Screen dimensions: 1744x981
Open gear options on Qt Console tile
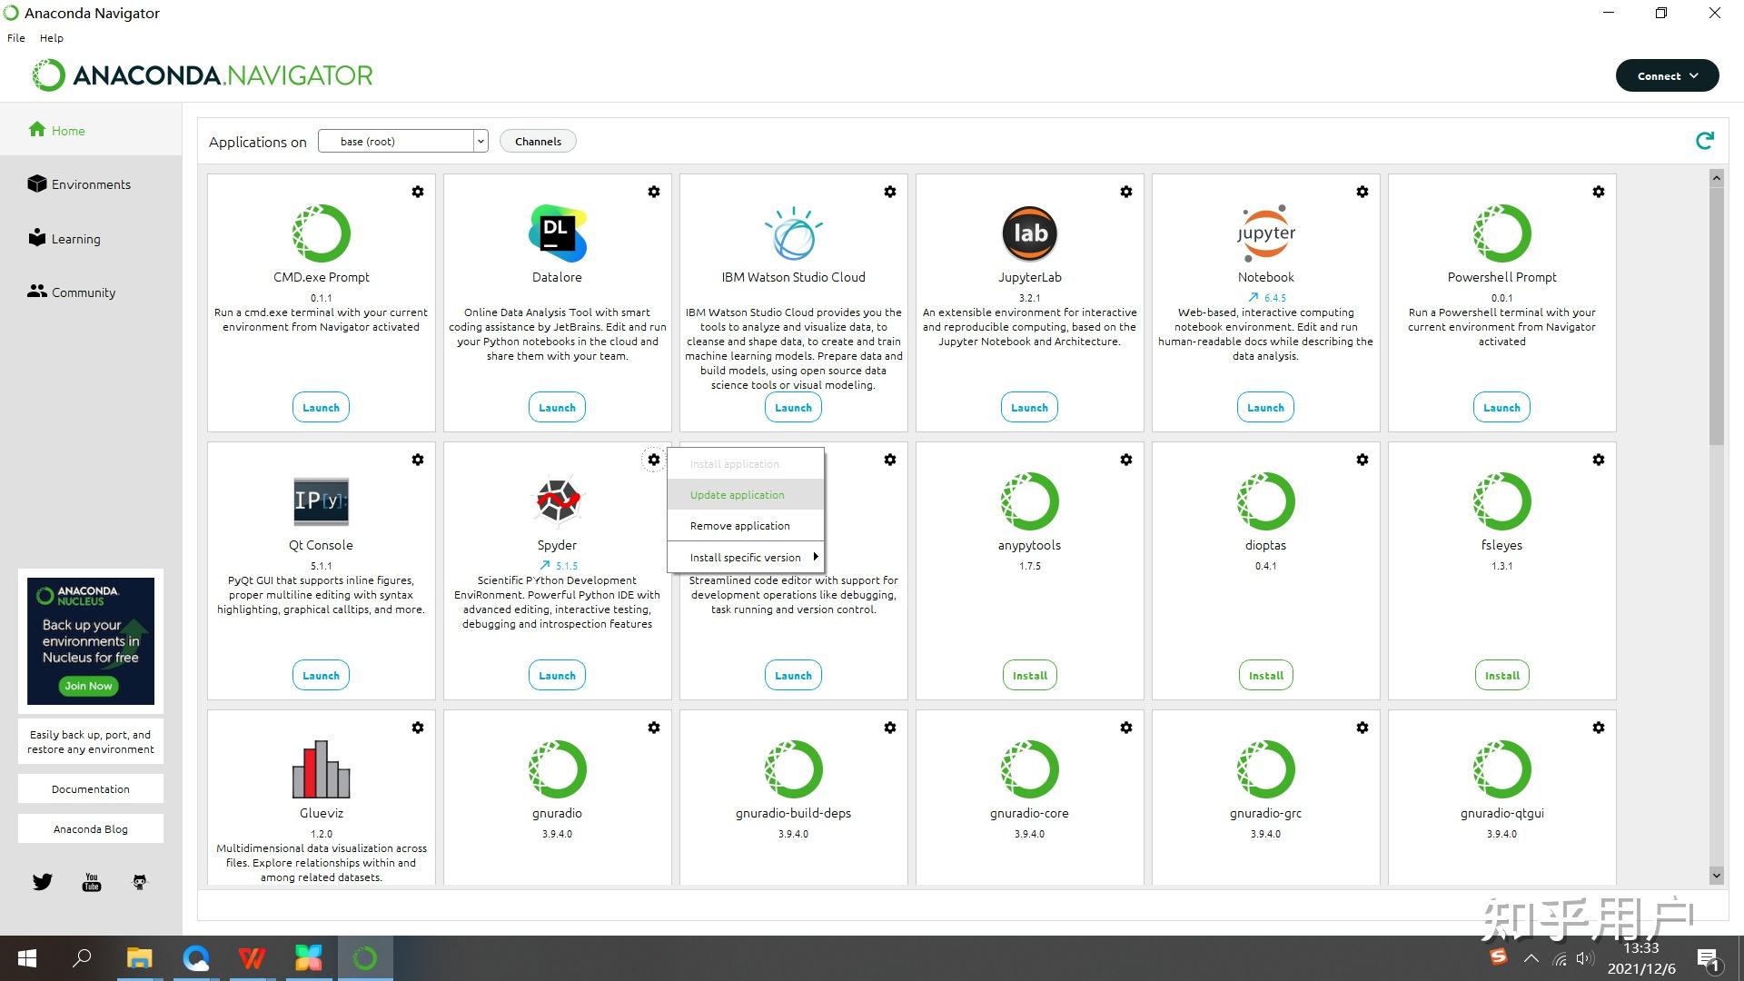pyautogui.click(x=417, y=460)
